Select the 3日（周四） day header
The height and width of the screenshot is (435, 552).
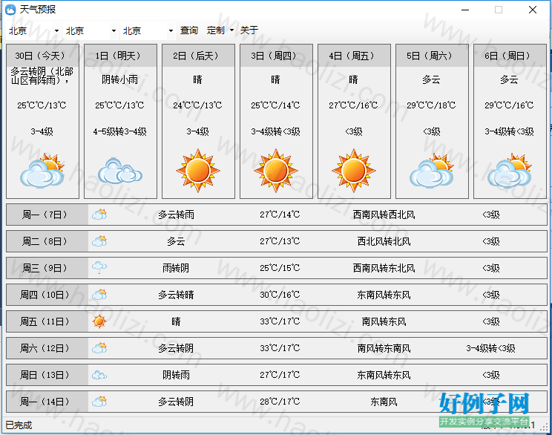[276, 56]
